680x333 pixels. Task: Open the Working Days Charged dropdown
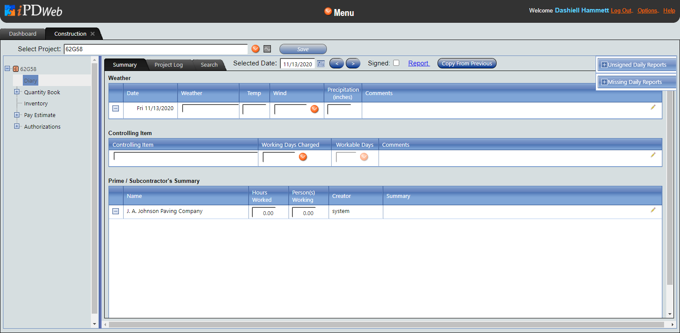point(303,157)
